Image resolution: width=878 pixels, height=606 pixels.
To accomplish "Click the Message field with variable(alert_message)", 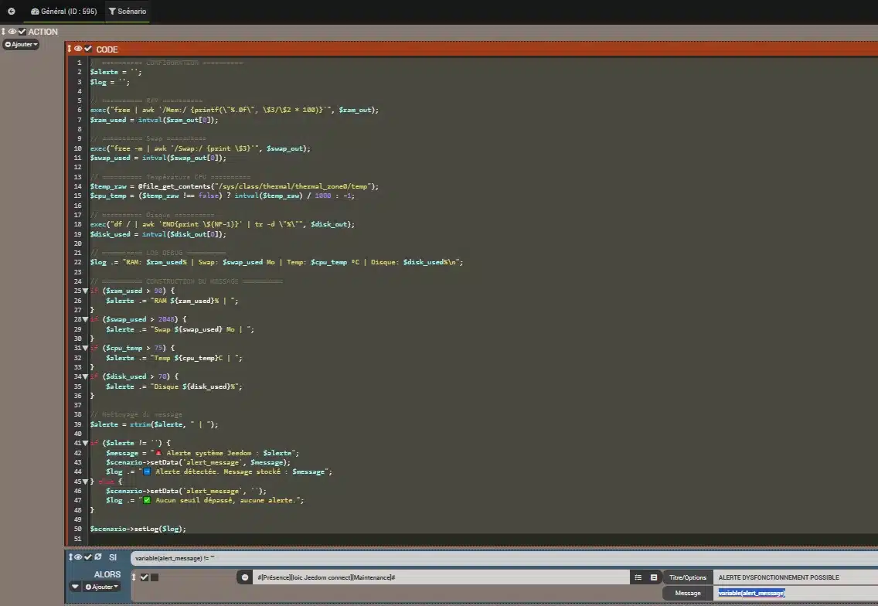I will click(x=796, y=593).
